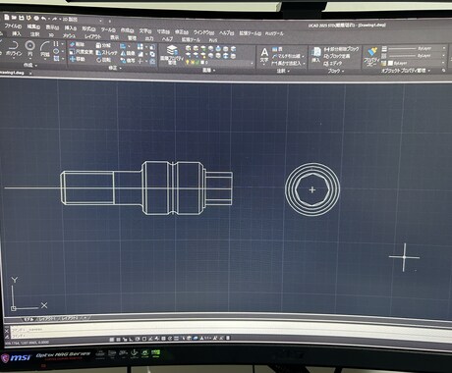The height and width of the screenshot is (373, 452).
Task: Select the Circle (円) tool
Action: (x=30, y=48)
